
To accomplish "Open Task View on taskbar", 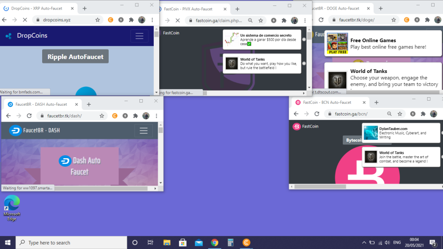I will [150, 243].
